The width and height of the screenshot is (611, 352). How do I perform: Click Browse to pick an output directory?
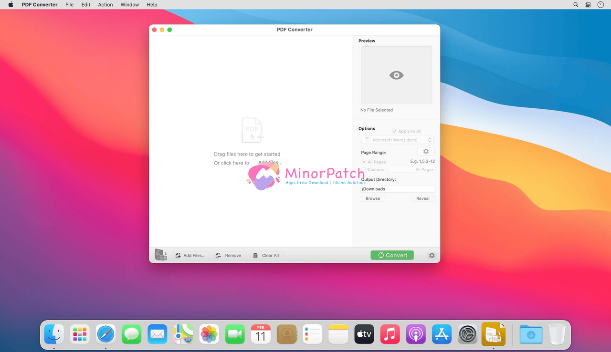tap(372, 198)
